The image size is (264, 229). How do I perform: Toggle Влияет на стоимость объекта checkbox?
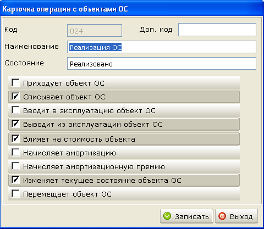[x=15, y=139]
